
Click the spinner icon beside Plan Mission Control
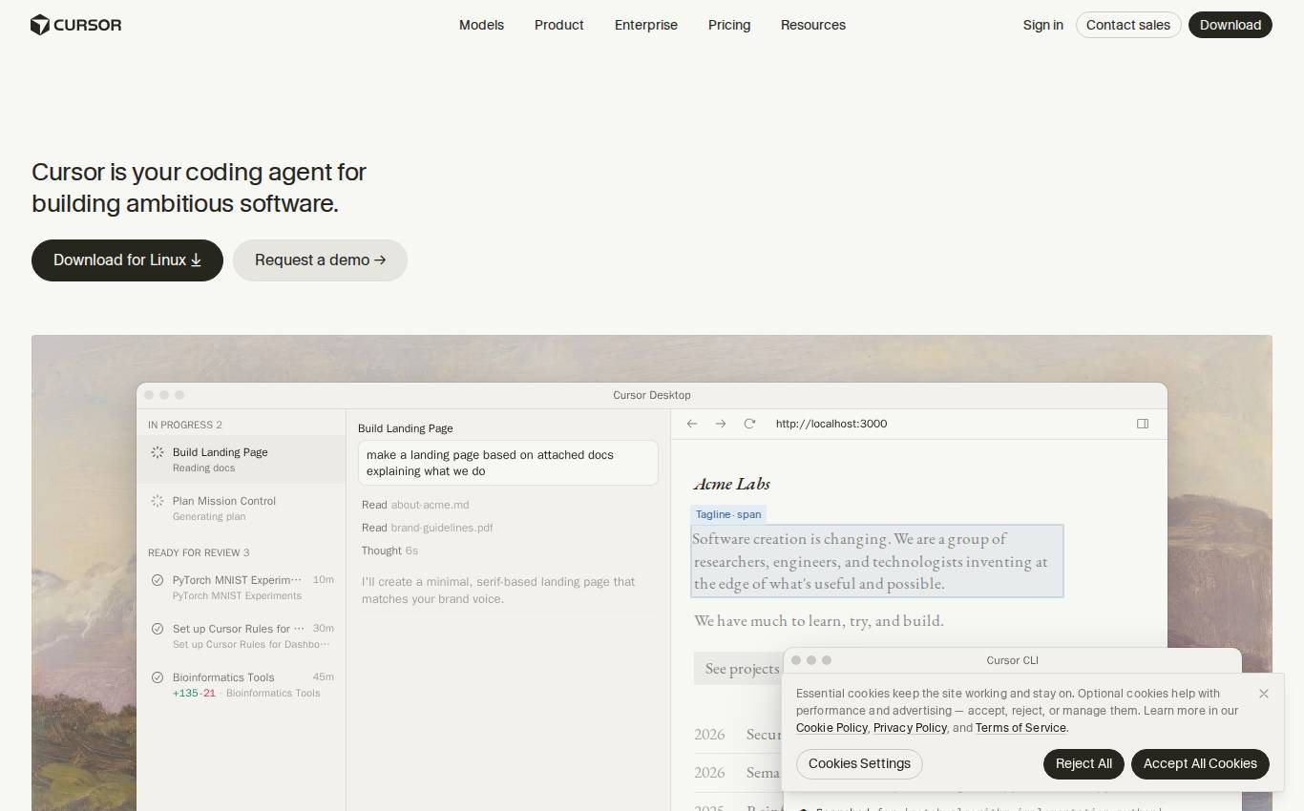158,501
